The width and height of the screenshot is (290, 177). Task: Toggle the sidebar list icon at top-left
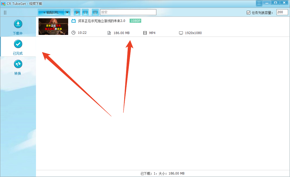pos(5,12)
